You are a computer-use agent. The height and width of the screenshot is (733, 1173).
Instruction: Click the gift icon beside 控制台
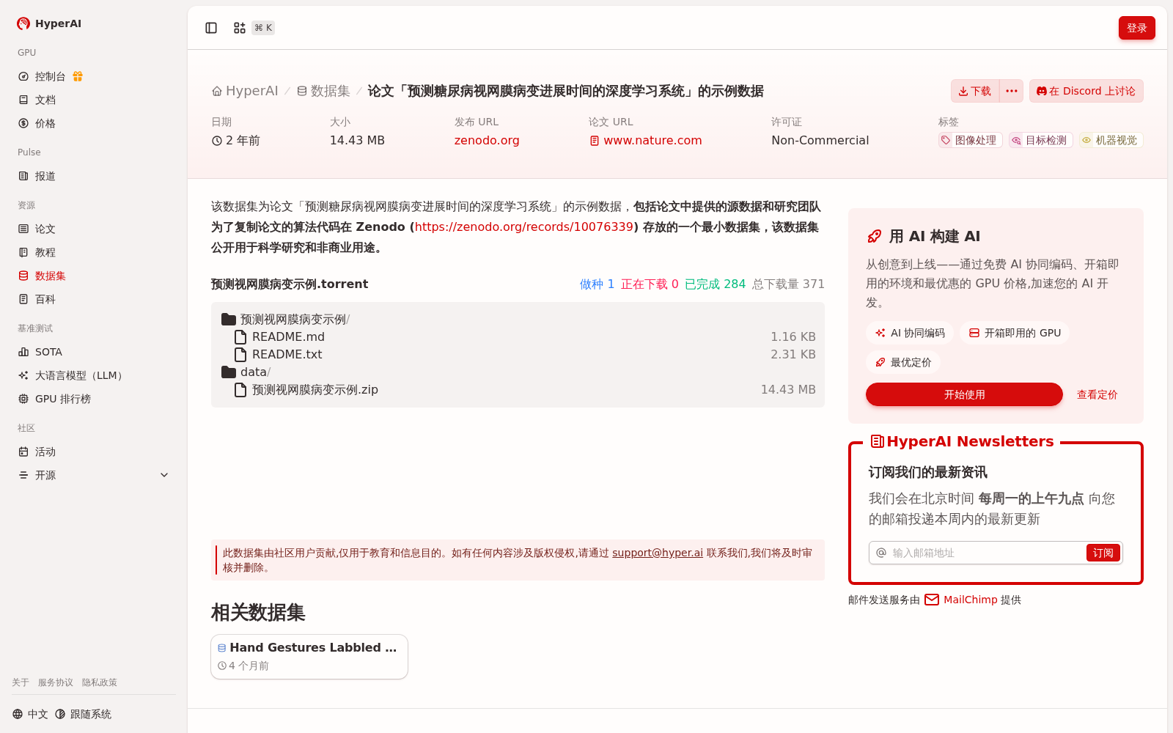(x=78, y=76)
